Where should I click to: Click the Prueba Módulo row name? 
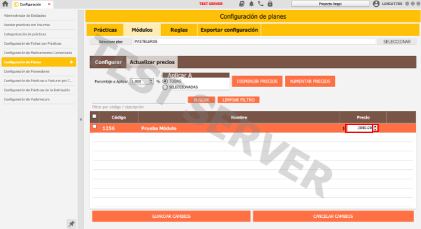(159, 128)
